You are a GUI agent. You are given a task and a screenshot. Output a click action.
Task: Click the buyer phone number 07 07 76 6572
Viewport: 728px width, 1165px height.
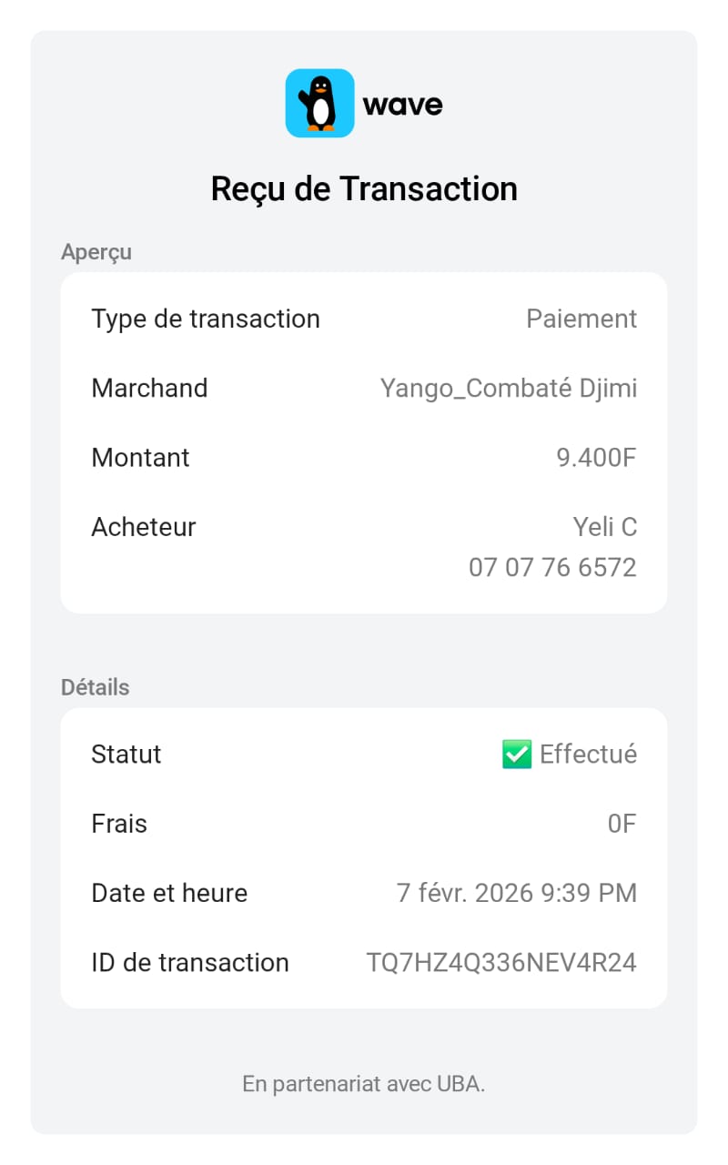click(552, 568)
